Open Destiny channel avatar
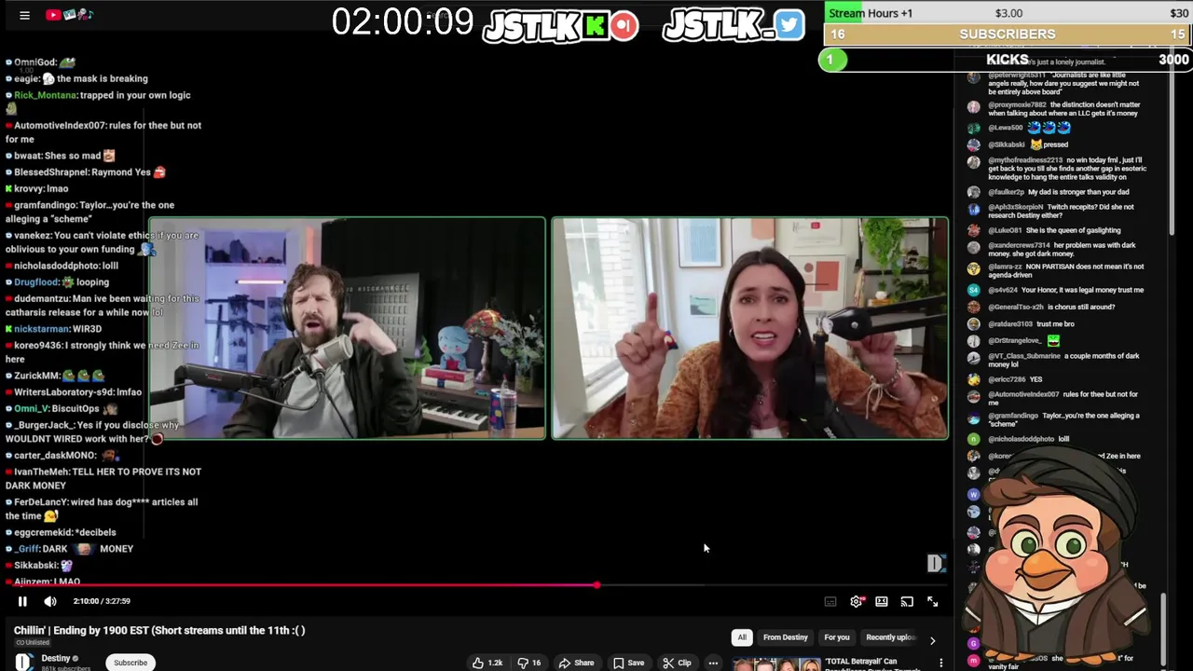The image size is (1193, 671). (24, 662)
